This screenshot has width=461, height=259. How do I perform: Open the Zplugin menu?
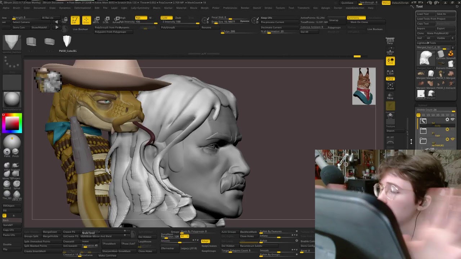325,8
